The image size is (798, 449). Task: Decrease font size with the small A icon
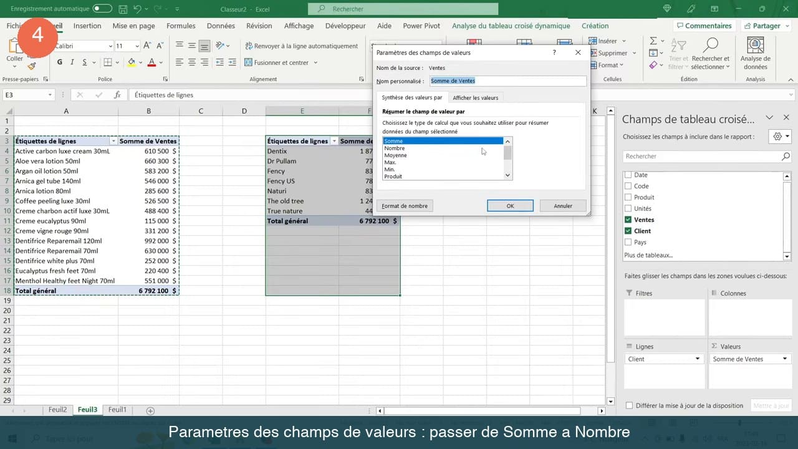[x=160, y=46]
